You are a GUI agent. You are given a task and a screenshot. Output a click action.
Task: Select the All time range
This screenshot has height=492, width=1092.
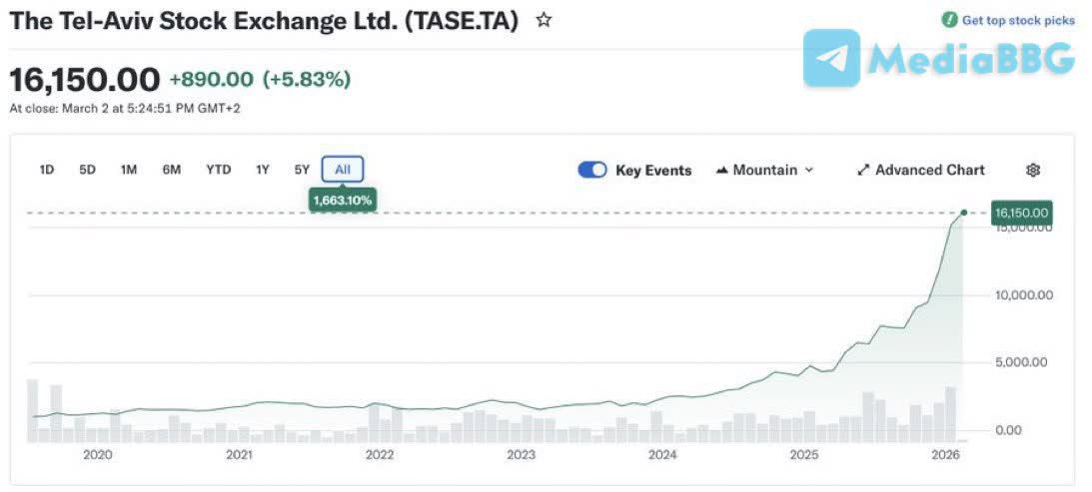343,170
